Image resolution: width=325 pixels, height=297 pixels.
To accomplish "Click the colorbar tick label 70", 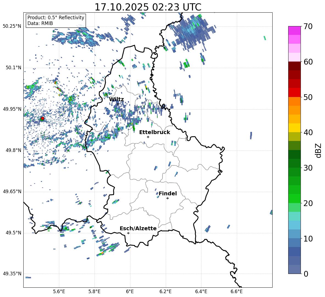I will (x=308, y=27).
